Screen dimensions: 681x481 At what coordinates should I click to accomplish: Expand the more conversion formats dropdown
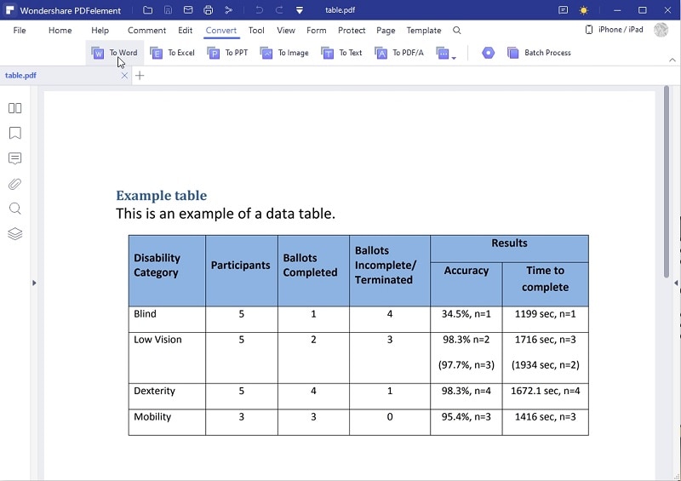(446, 53)
